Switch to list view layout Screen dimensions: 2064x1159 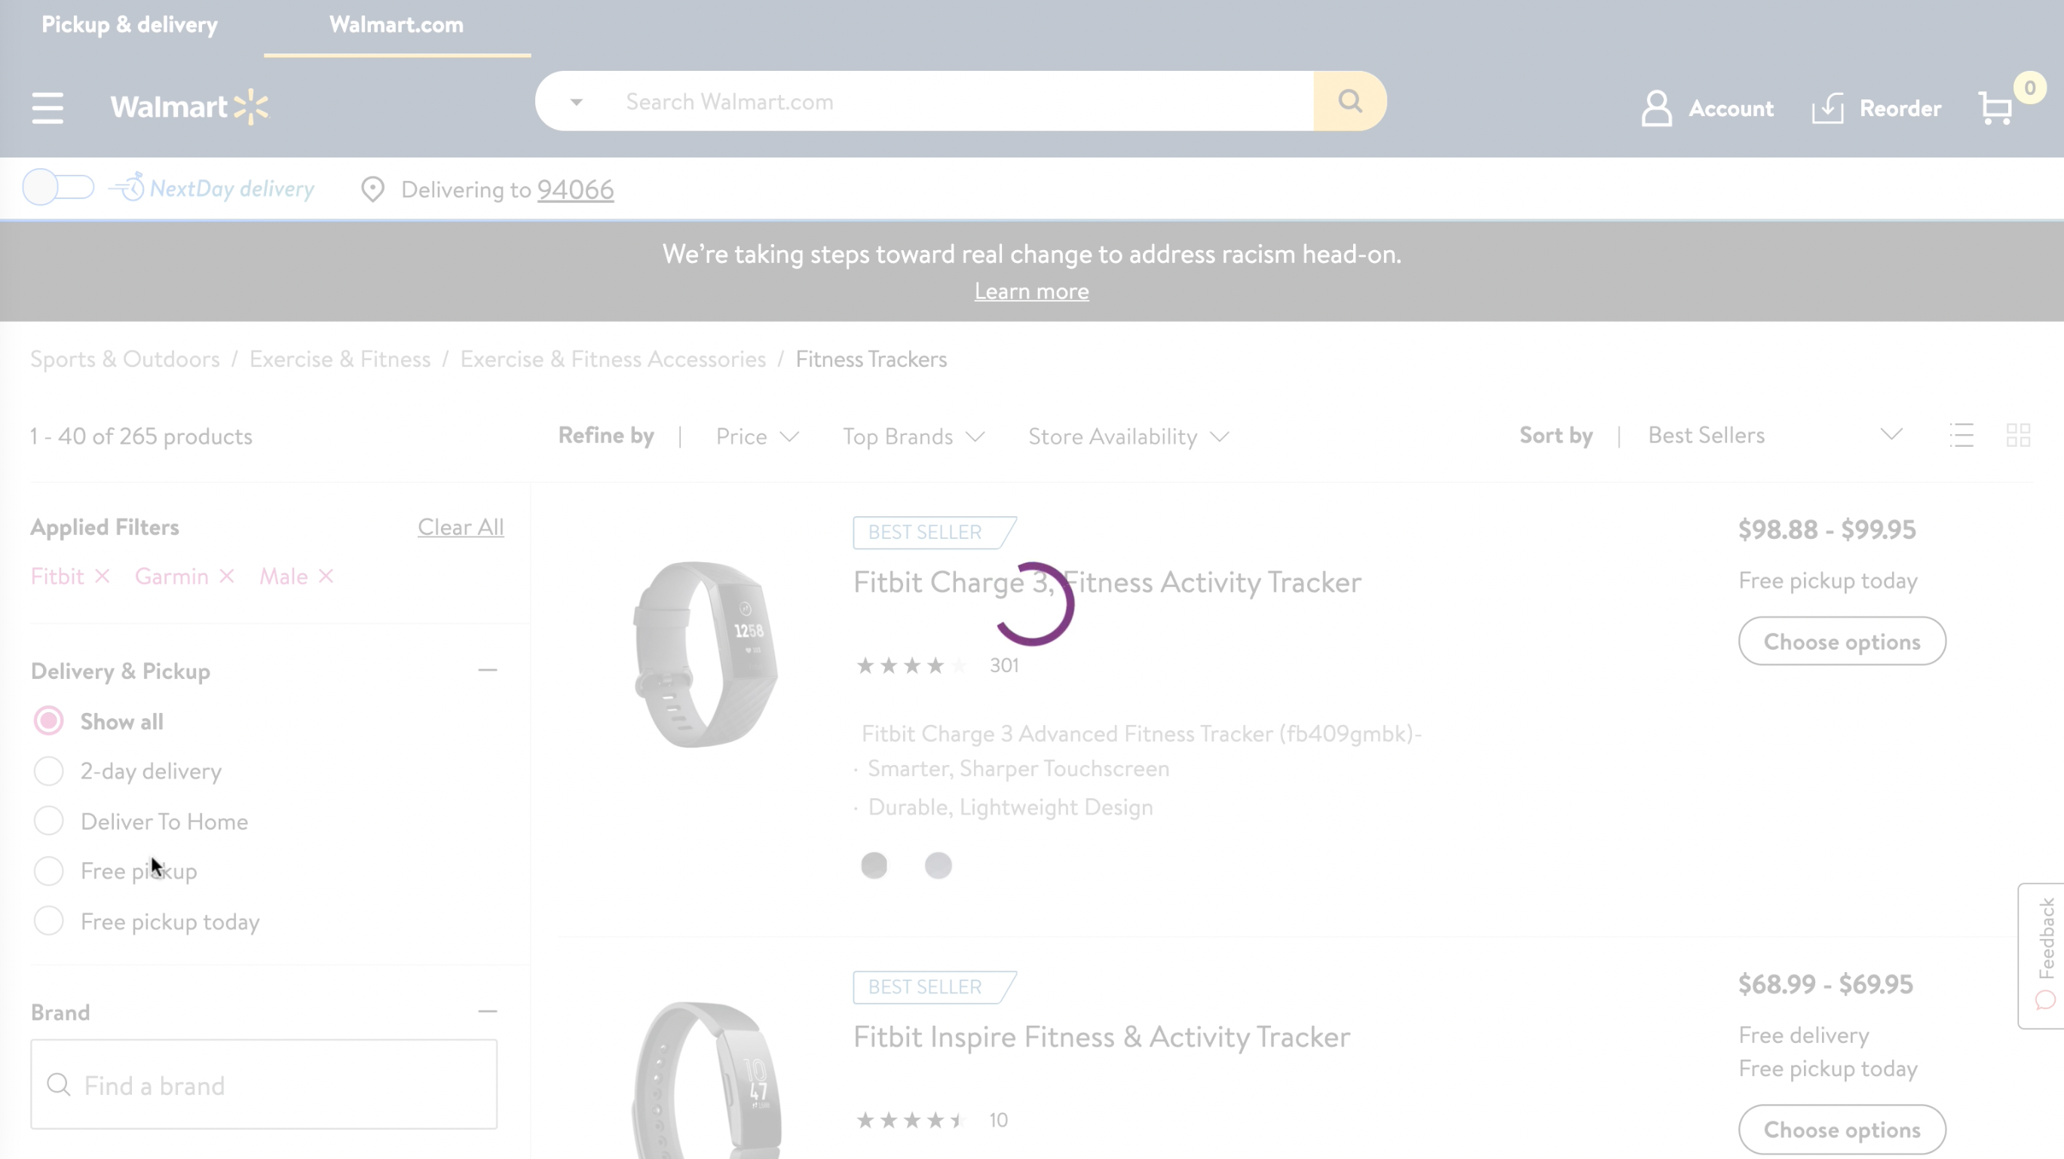point(1961,435)
